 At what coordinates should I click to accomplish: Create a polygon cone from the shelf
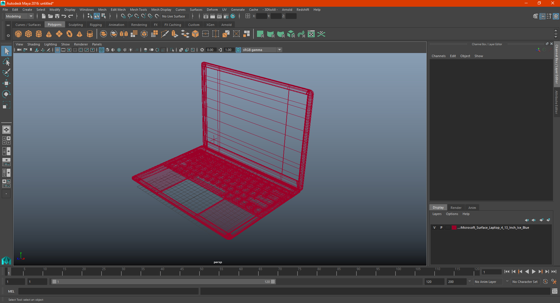(x=49, y=34)
